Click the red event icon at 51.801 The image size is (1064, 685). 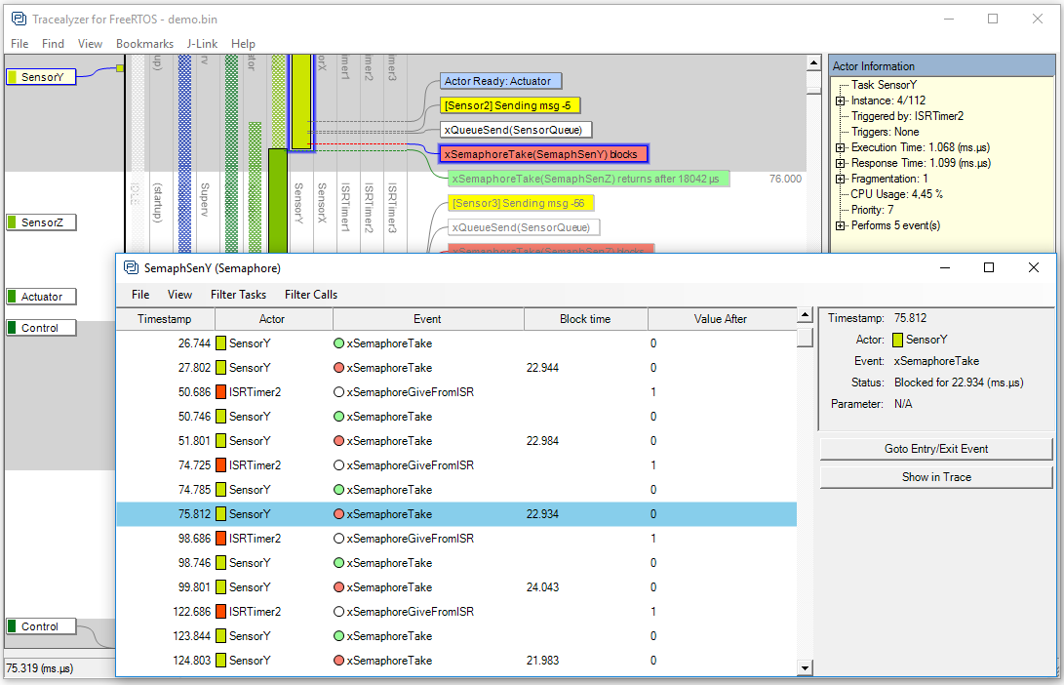click(338, 441)
